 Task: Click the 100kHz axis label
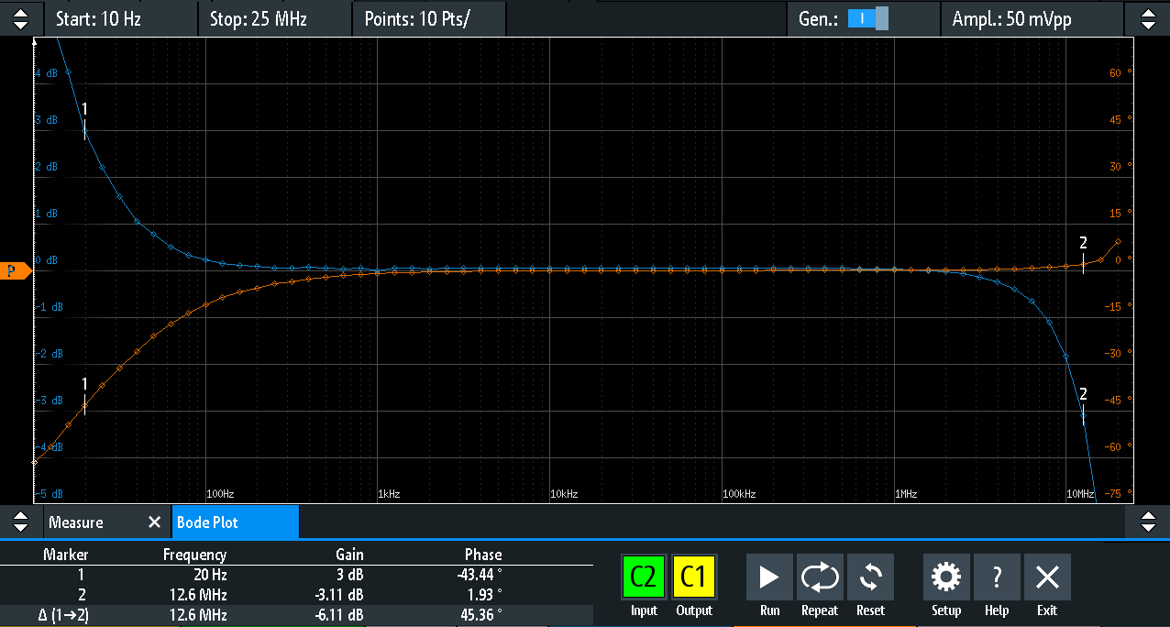(x=739, y=494)
